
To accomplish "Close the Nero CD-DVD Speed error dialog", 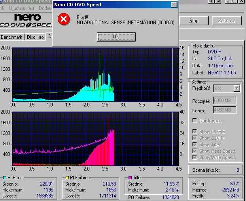I will pos(174,5).
